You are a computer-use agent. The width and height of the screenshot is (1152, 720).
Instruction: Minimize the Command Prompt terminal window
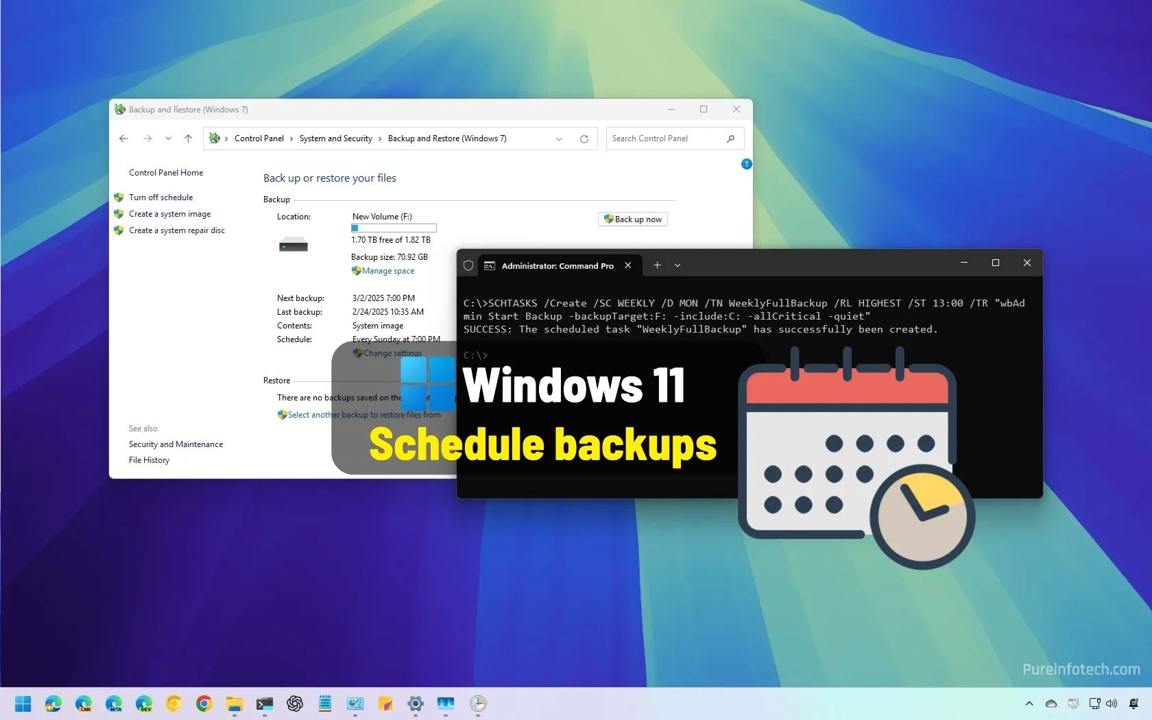point(964,263)
